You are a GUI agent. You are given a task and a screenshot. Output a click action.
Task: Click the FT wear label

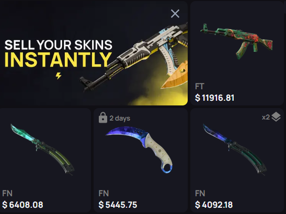click(200, 86)
